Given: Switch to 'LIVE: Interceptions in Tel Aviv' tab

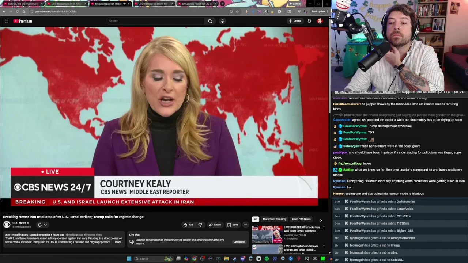Looking at the screenshot, I should click(66, 4).
